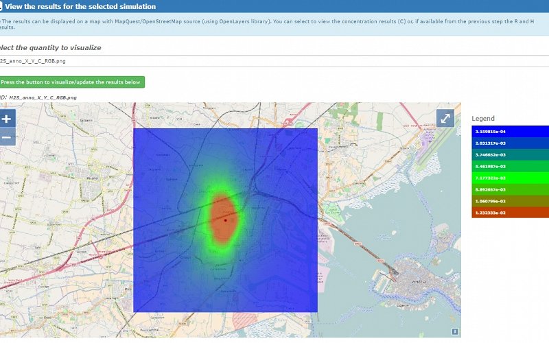This screenshot has height=343, width=549.
Task: Click the View the results header bar
Action: [274, 6]
